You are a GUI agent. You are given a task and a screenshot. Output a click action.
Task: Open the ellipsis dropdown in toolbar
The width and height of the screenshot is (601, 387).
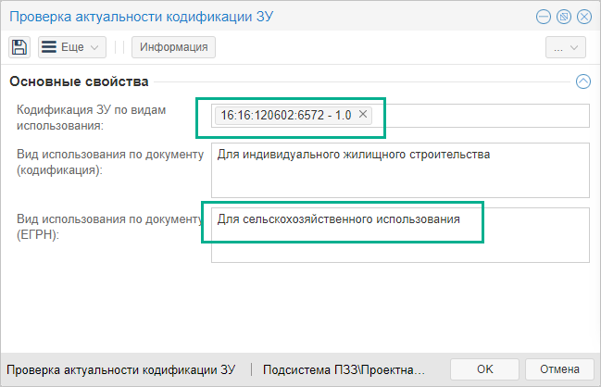click(566, 47)
